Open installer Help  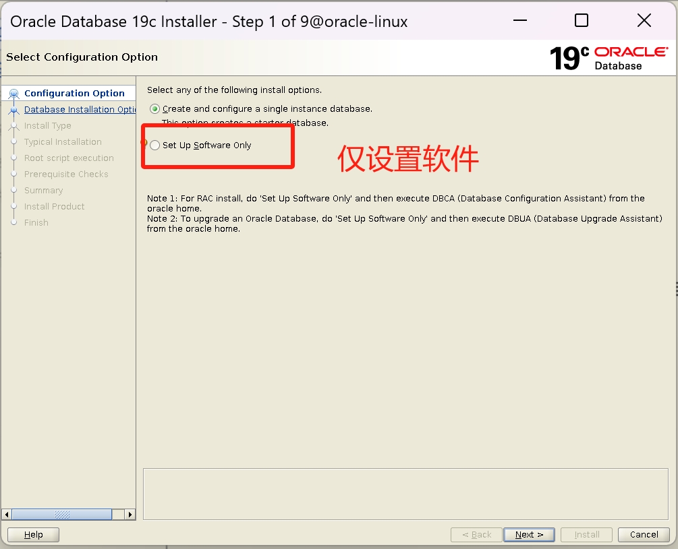[x=33, y=535]
